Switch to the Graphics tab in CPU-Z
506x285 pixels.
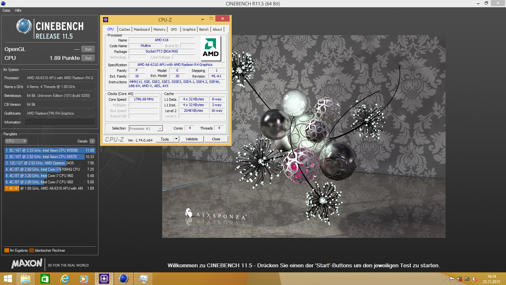point(189,29)
